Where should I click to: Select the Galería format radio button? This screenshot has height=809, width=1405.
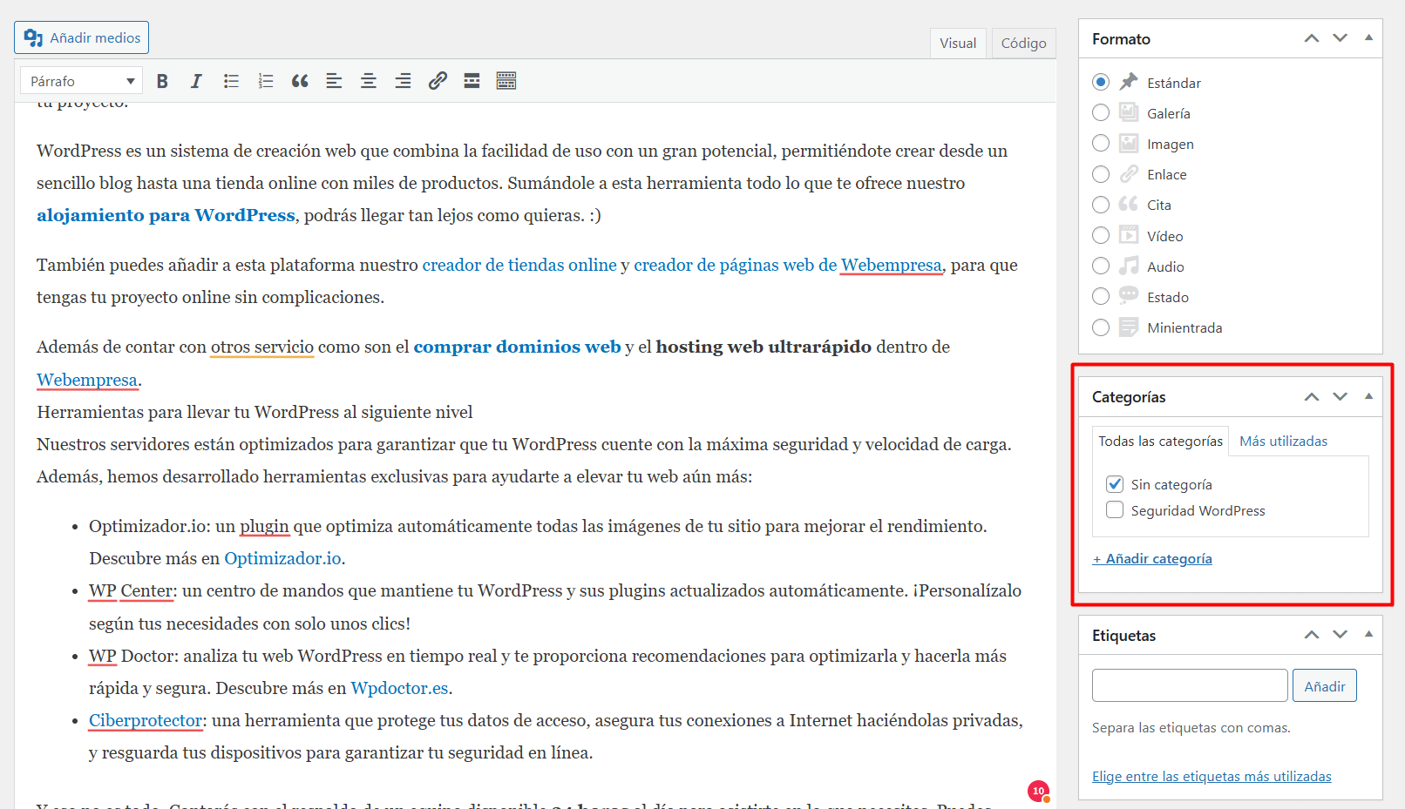click(x=1101, y=112)
